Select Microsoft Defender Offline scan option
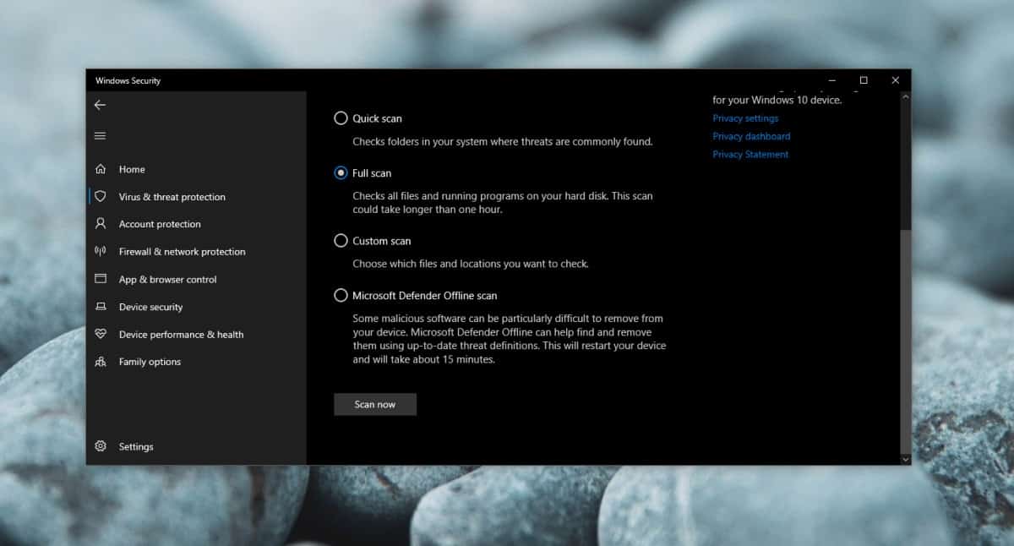The image size is (1014, 546). 341,296
